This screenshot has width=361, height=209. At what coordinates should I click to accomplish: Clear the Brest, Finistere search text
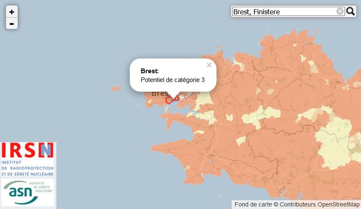coord(340,11)
